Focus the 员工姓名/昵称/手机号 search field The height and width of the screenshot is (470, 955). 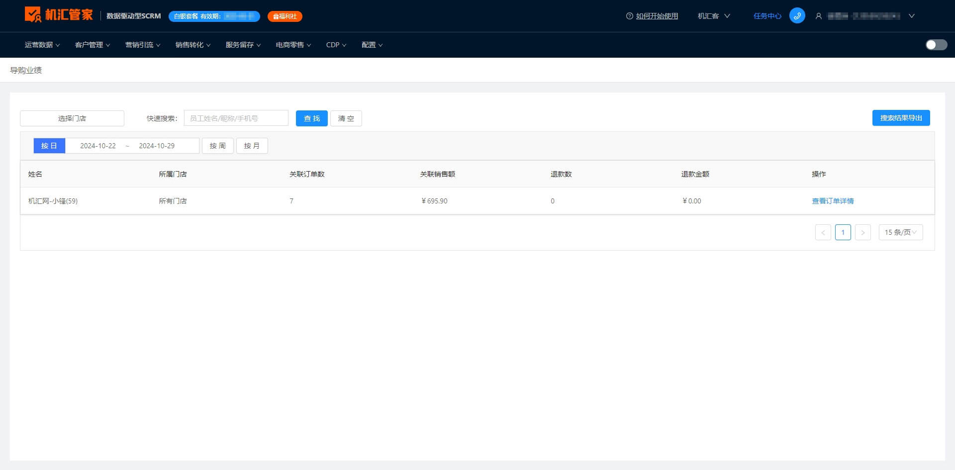pos(236,118)
